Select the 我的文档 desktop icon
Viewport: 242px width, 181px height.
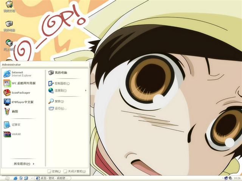[9, 6]
